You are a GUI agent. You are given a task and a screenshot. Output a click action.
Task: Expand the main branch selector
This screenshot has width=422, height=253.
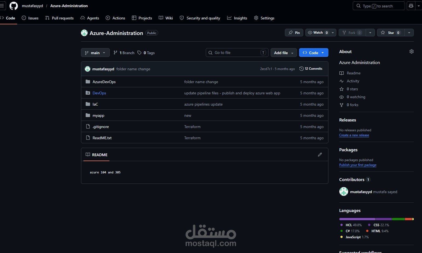[95, 53]
